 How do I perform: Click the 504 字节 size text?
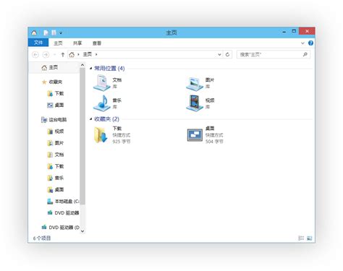click(214, 142)
